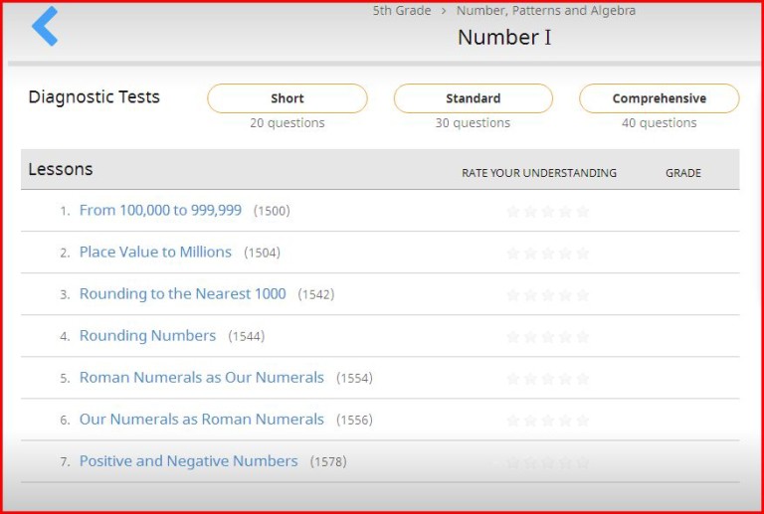The image size is (764, 514).
Task: Select the lesson code (1542)
Action: [316, 294]
